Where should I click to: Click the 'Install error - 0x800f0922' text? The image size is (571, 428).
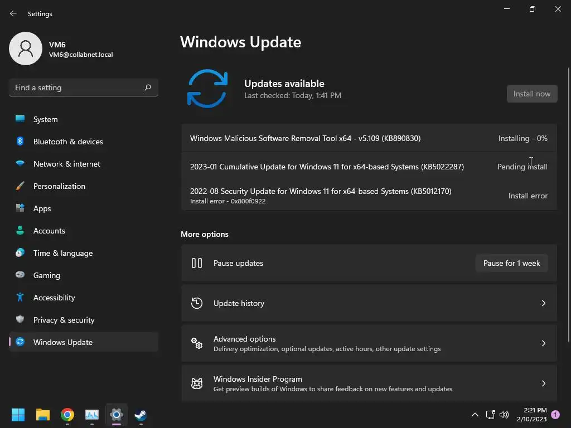click(228, 201)
